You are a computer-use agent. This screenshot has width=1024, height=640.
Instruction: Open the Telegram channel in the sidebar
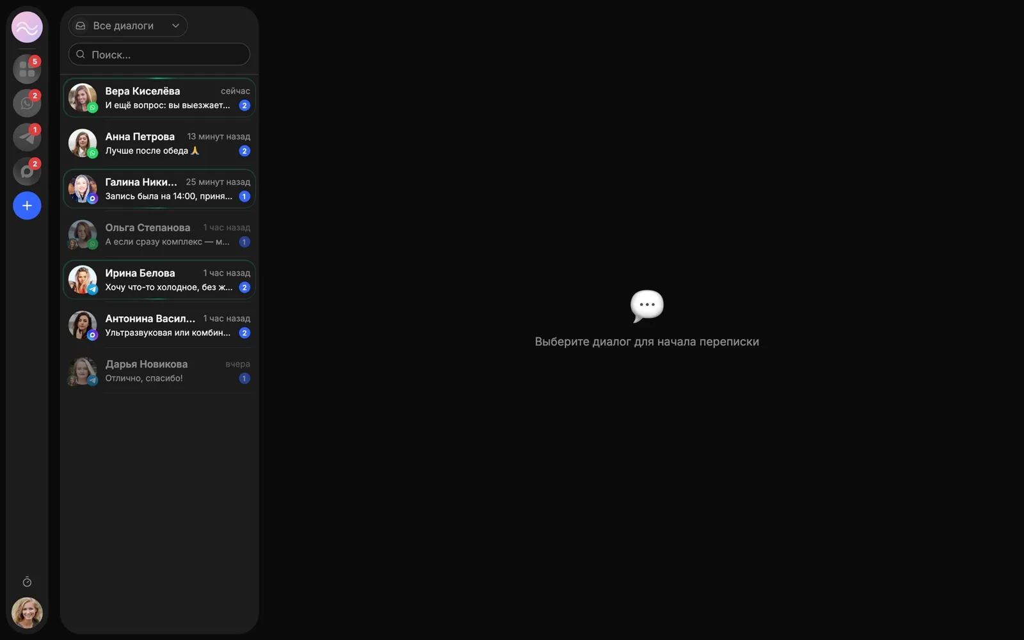click(27, 137)
